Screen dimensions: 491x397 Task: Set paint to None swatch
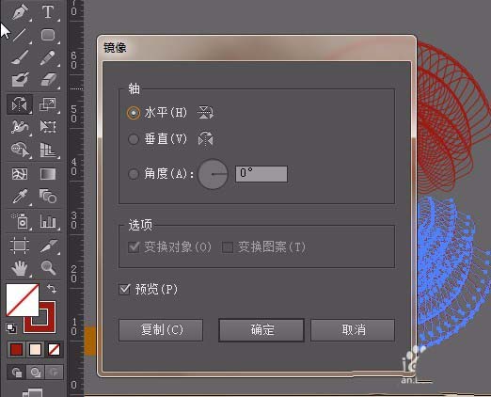click(54, 349)
